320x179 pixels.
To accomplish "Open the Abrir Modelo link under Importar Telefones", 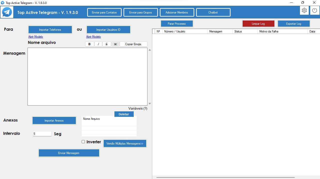I will pyautogui.click(x=36, y=37).
